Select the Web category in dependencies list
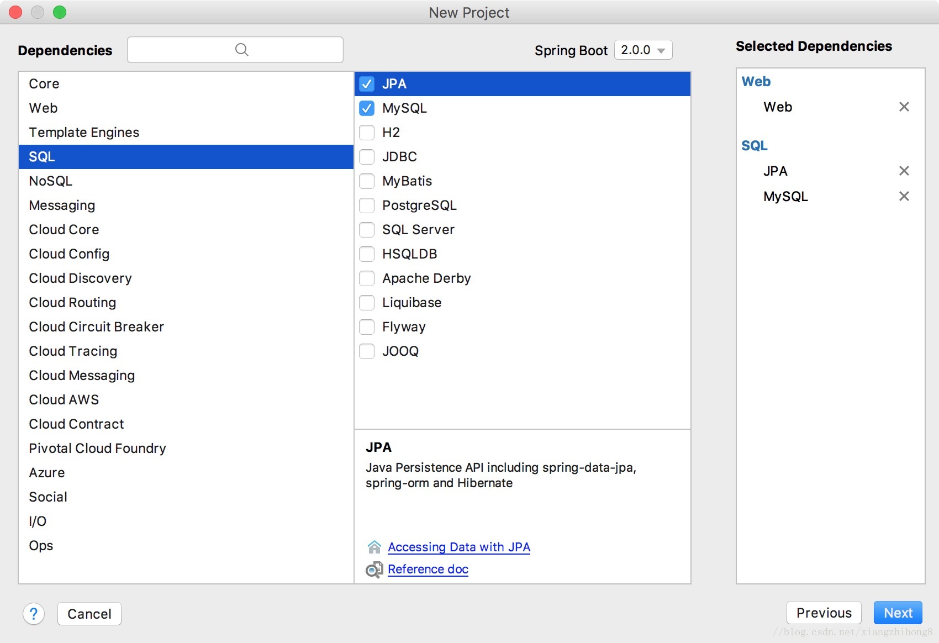 (x=186, y=108)
